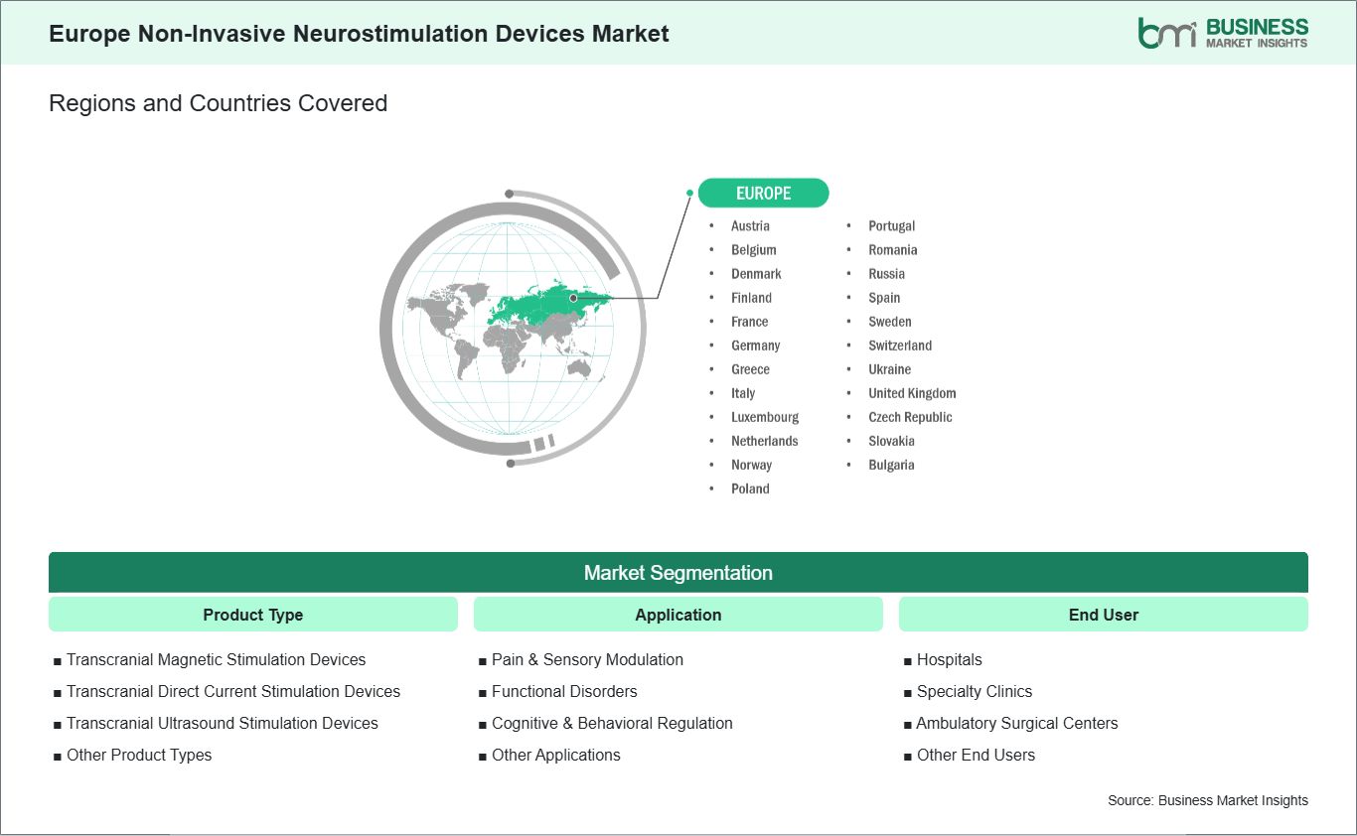Click the green EUROPE label pill
Image resolution: width=1357 pixels, height=836 pixels.
pyautogui.click(x=763, y=193)
